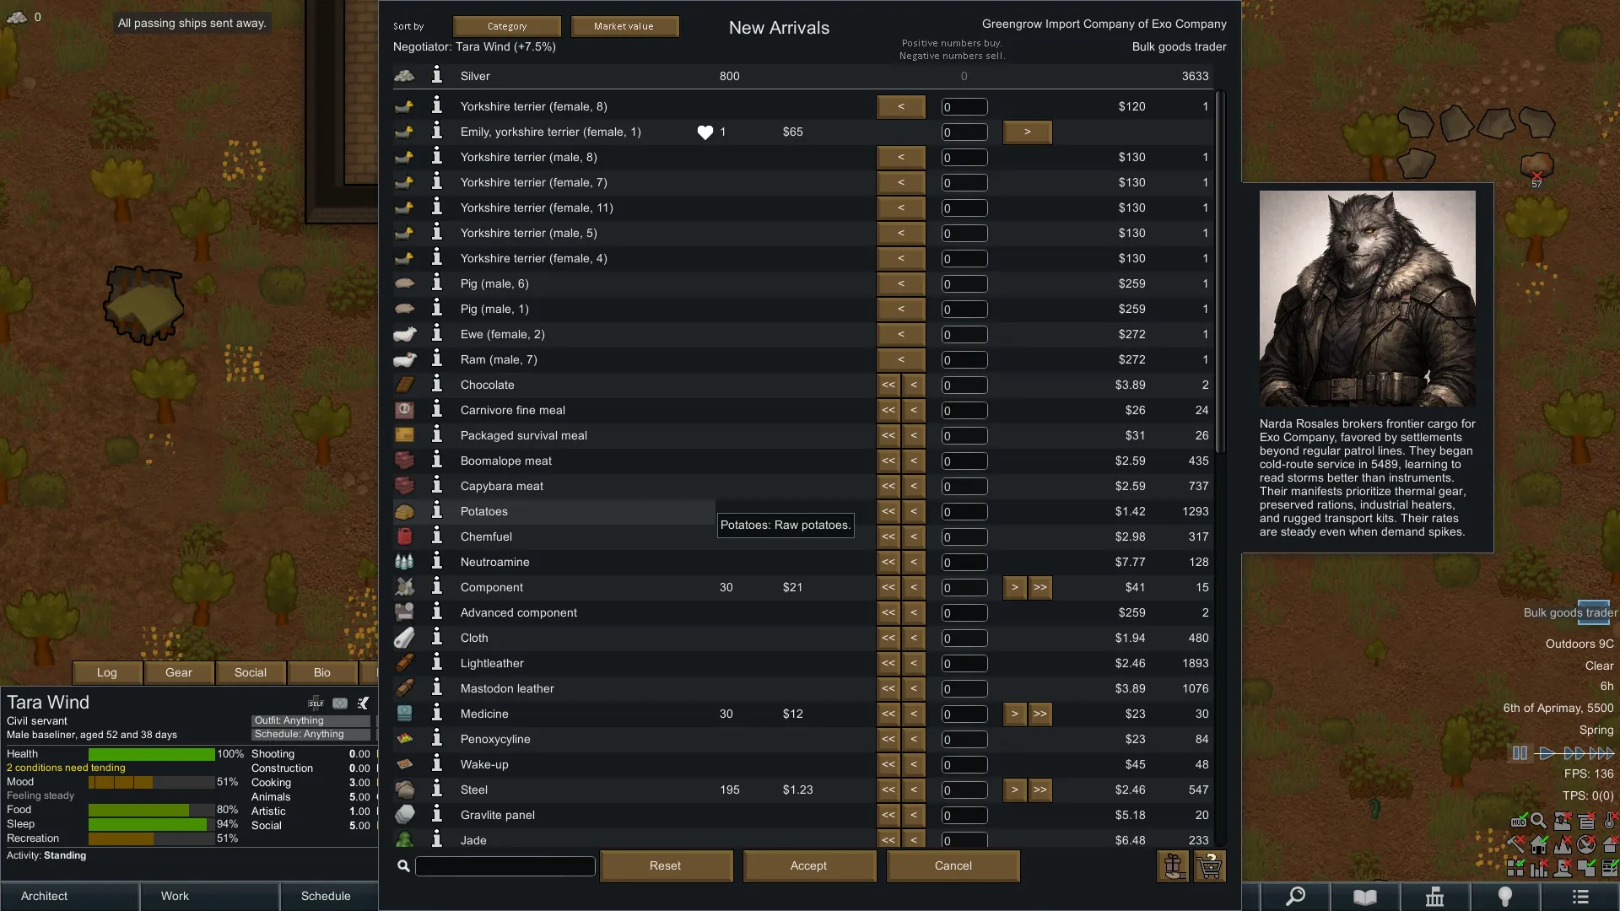Open the Outfit: Anything dropdown
The height and width of the screenshot is (911, 1620).
310,720
